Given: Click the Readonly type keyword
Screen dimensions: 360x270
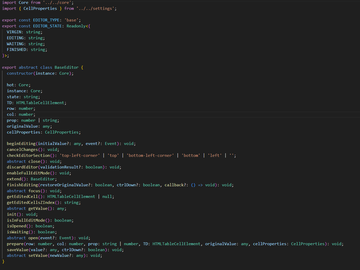Looking at the screenshot, I should 76,26.
